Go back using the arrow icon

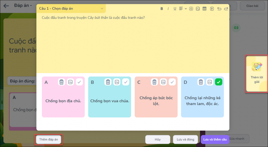(x=6, y=6)
